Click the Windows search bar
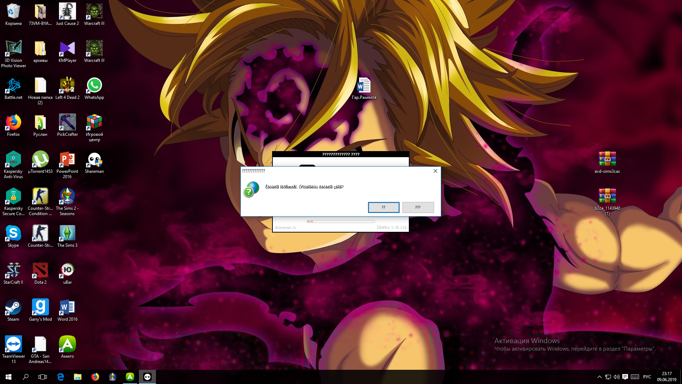682x384 pixels. tap(26, 377)
